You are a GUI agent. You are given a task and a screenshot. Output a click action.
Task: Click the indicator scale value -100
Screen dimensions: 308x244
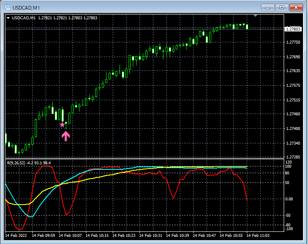click(289, 229)
